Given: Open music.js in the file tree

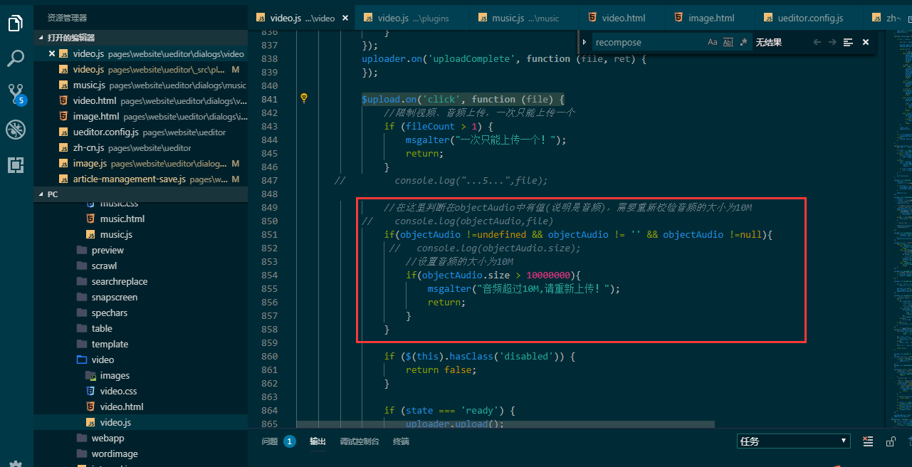Looking at the screenshot, I should [x=116, y=234].
